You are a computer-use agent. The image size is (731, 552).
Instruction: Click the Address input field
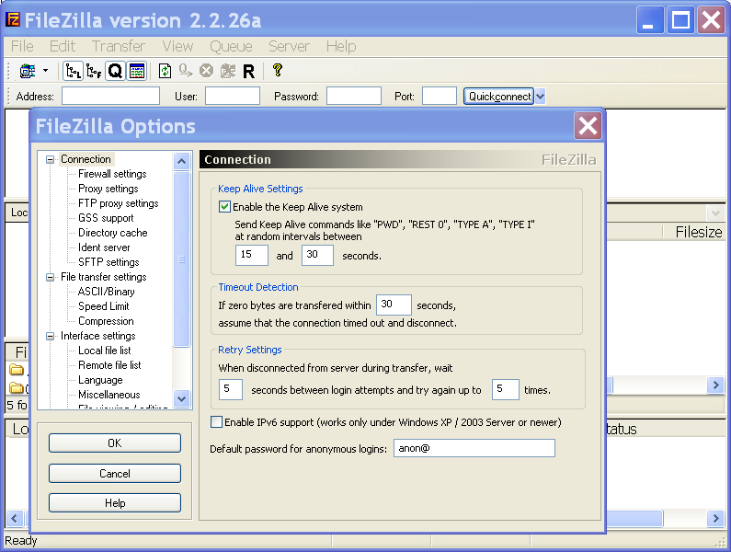pyautogui.click(x=111, y=96)
